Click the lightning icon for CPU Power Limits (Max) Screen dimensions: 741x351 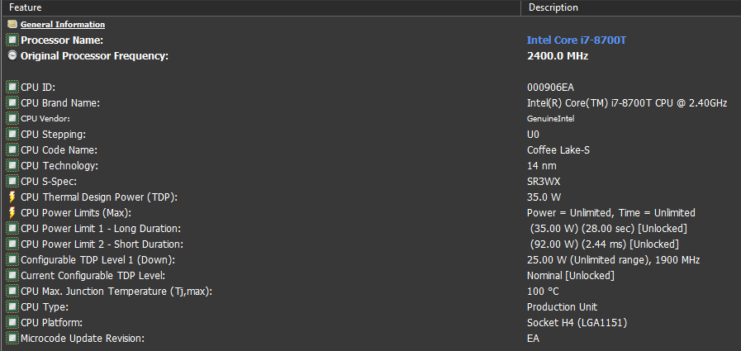pos(12,213)
